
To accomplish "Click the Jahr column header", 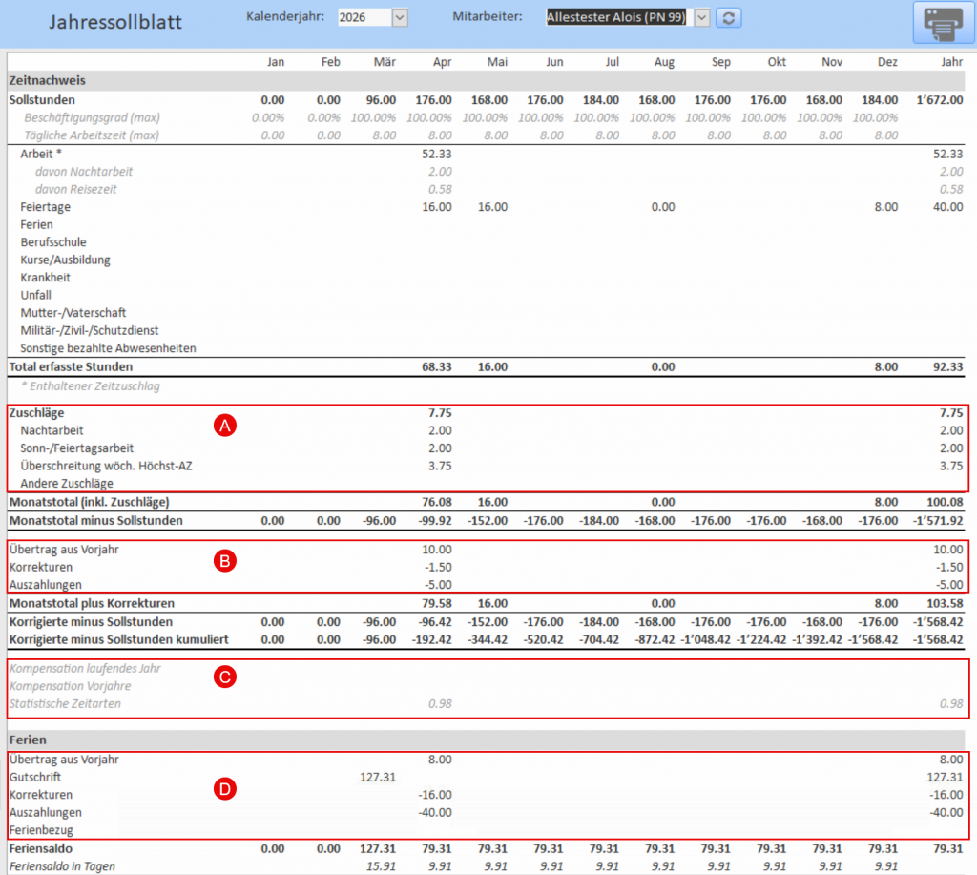I will (x=950, y=62).
